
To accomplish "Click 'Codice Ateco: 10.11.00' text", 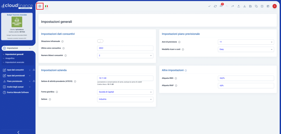I will (106, 84).
